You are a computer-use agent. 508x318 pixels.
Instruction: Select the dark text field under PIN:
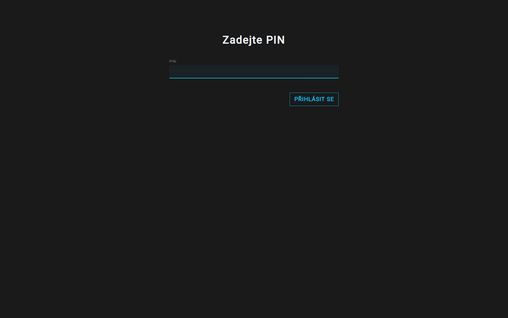coord(254,71)
